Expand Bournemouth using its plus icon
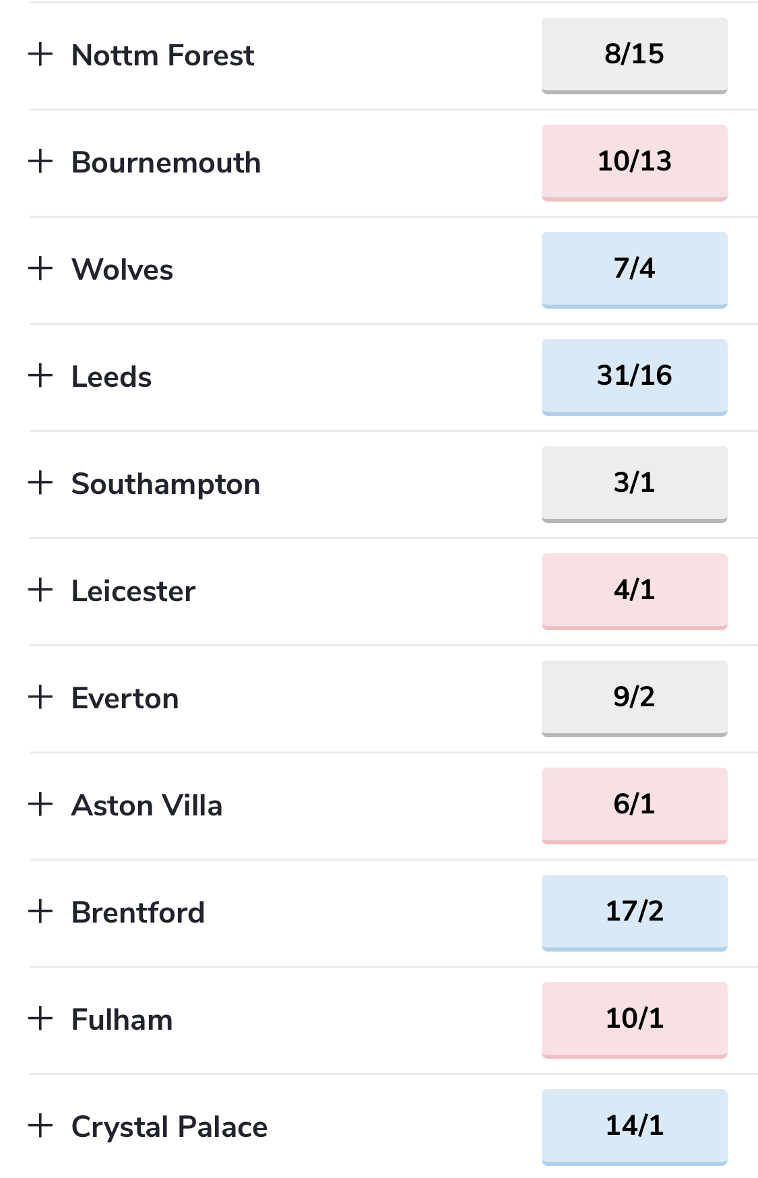The width and height of the screenshot is (758, 1178). coord(40,162)
